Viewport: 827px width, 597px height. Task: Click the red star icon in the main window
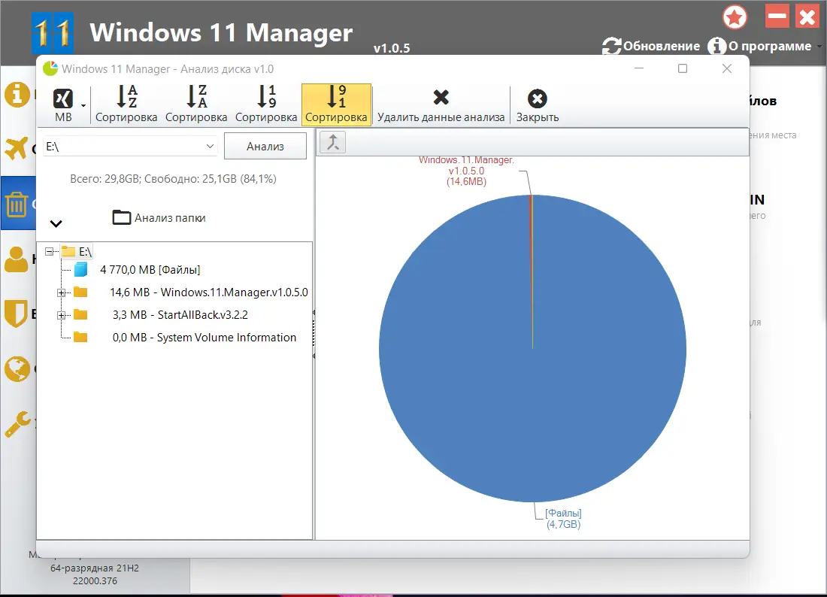(735, 17)
